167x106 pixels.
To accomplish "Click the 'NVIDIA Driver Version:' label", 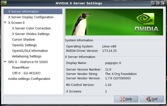I will click(82, 51).
